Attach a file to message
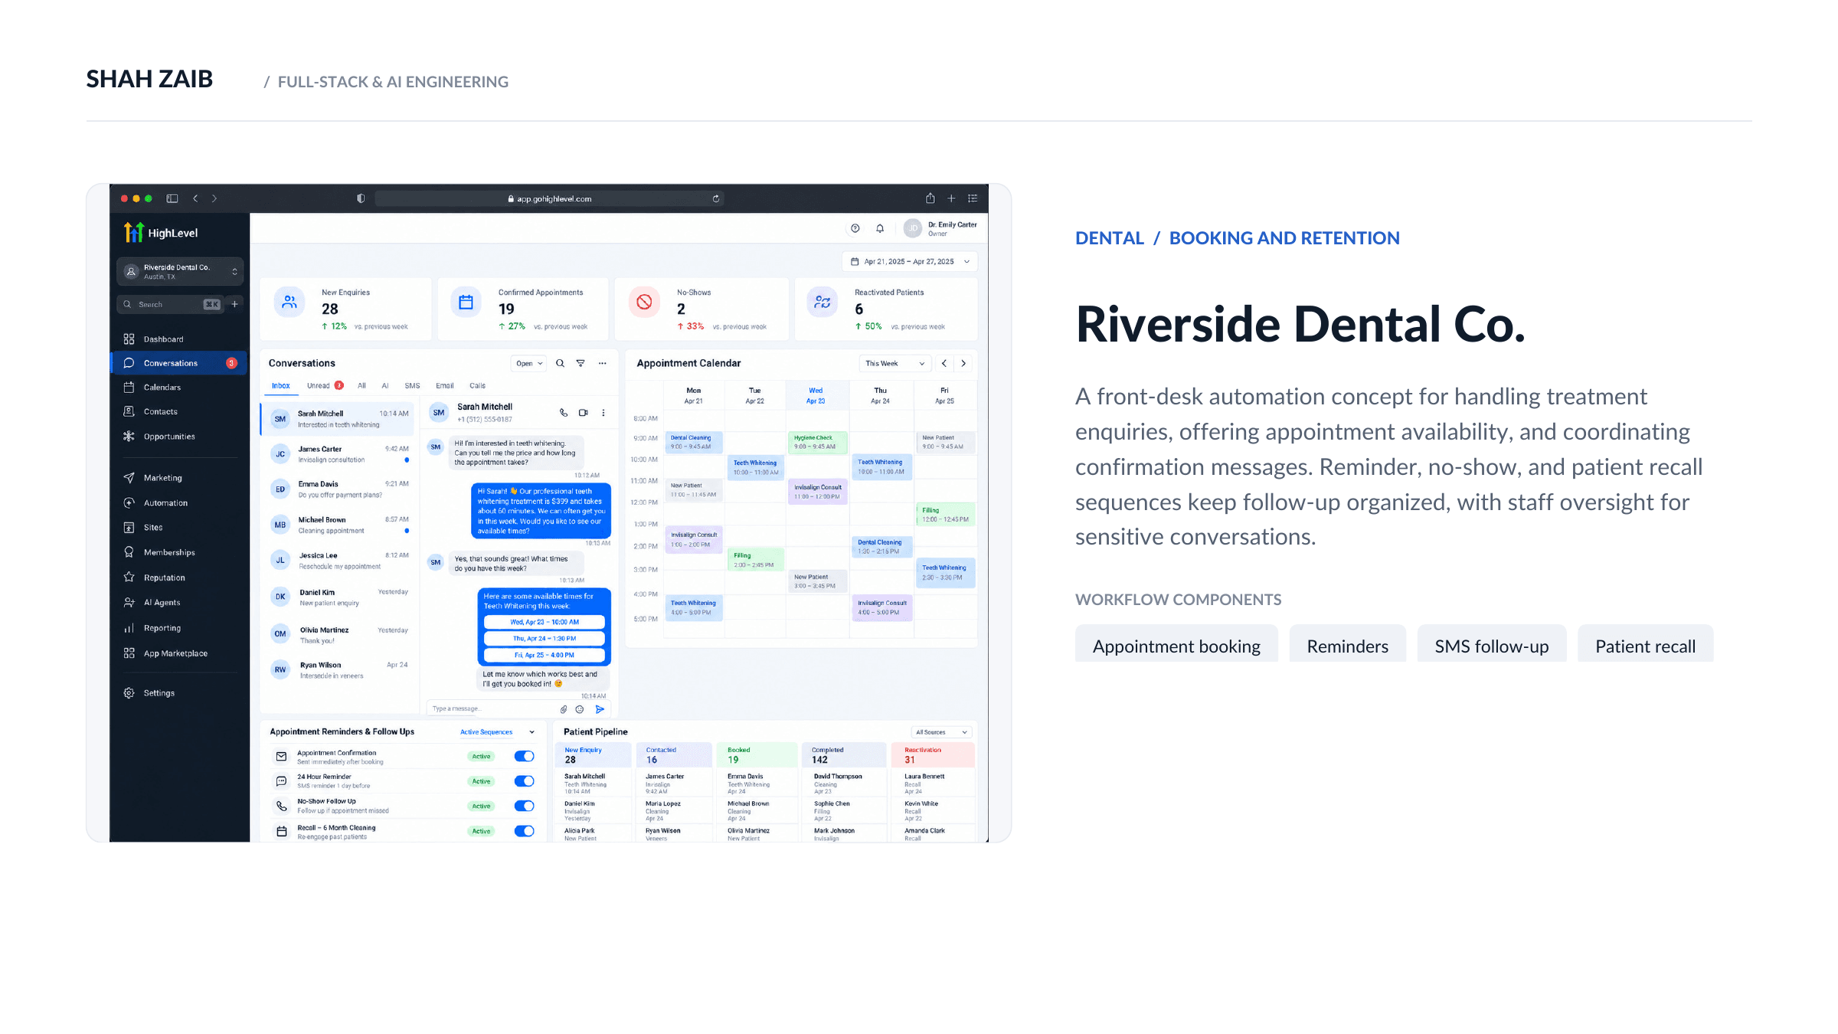This screenshot has width=1838, height=1034. tap(564, 709)
